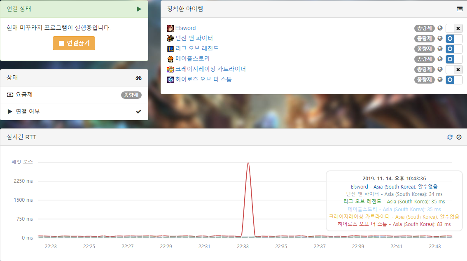Click the 연결끊기 disconnect button

coord(74,43)
